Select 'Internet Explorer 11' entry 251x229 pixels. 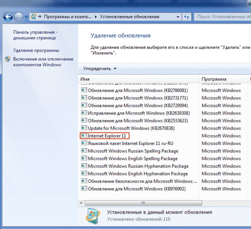click(x=105, y=136)
